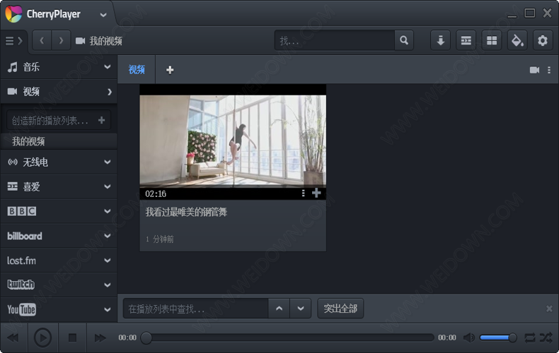
Task: Open settings via the gear icon
Action: (x=543, y=41)
